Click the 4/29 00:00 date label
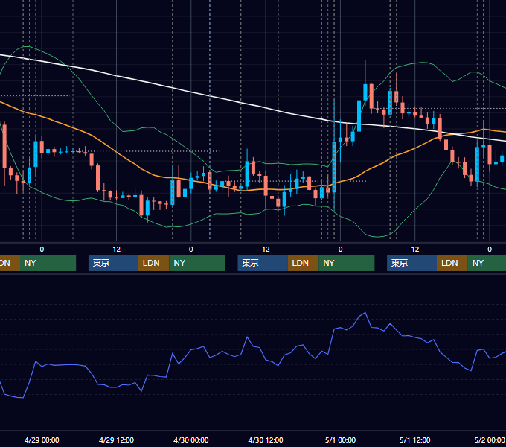506x447 pixels. pos(42,440)
